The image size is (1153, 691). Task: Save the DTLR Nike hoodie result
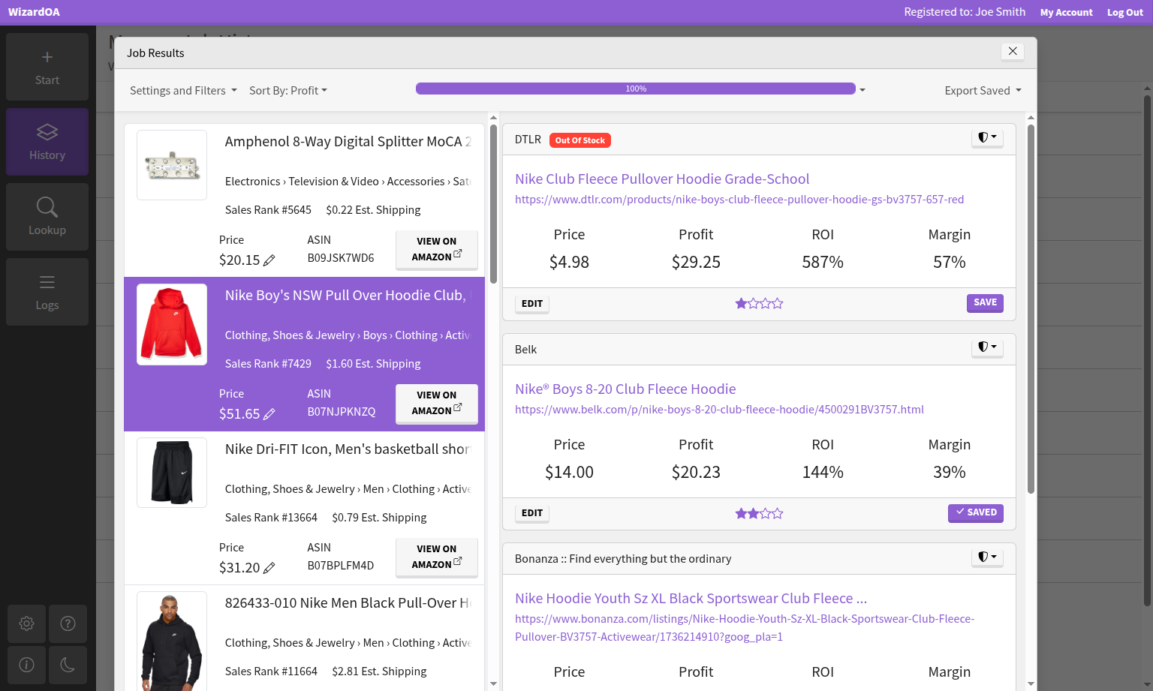(x=985, y=302)
